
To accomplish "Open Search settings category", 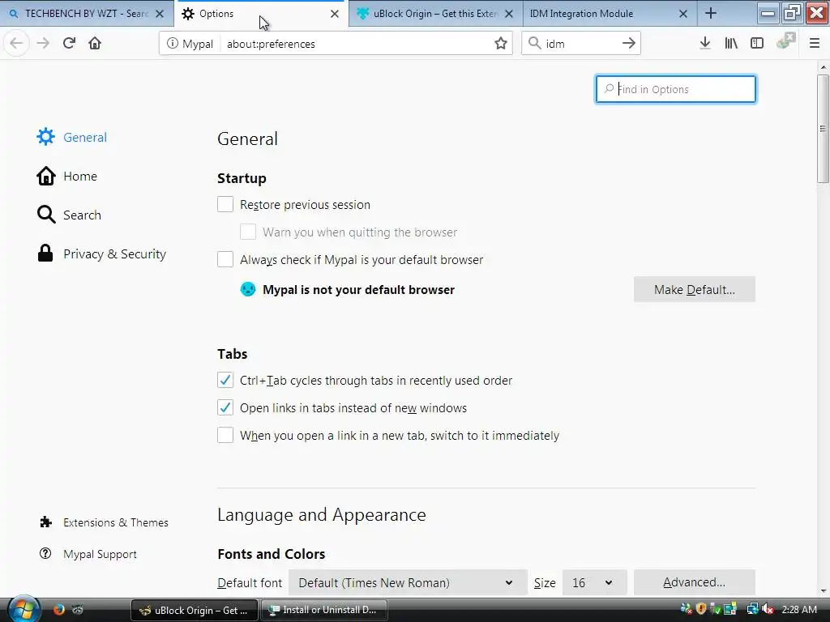I will pyautogui.click(x=69, y=215).
